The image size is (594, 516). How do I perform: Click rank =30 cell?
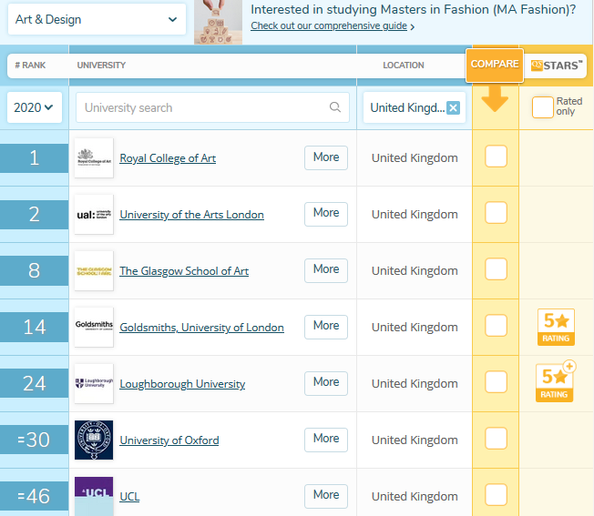click(x=34, y=440)
